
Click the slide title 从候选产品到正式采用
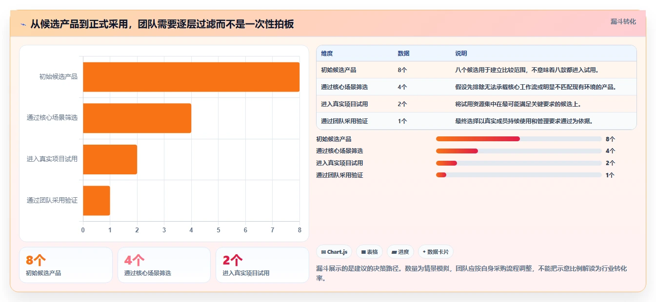pyautogui.click(x=162, y=24)
